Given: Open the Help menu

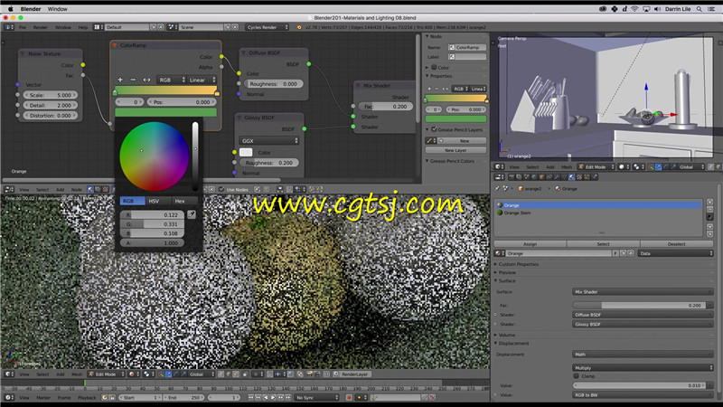Looking at the screenshot, I should tap(82, 27).
